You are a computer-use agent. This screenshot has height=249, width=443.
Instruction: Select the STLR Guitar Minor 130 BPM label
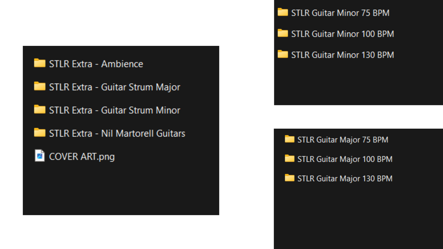[342, 55]
